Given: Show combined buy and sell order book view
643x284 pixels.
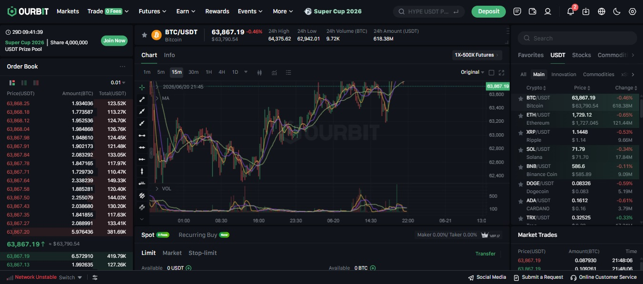Looking at the screenshot, I should (12, 83).
